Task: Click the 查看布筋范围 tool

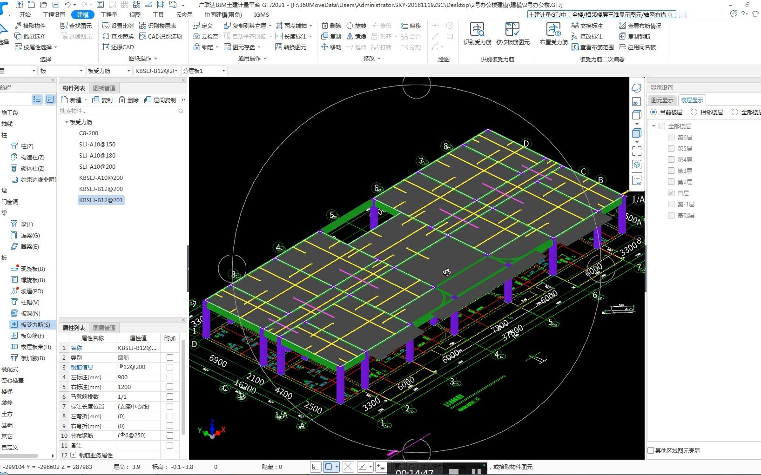Action: [593, 47]
